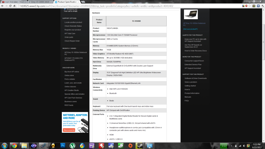
Task: Bookmark this page with the star icon
Action: pyautogui.click(x=250, y=6)
